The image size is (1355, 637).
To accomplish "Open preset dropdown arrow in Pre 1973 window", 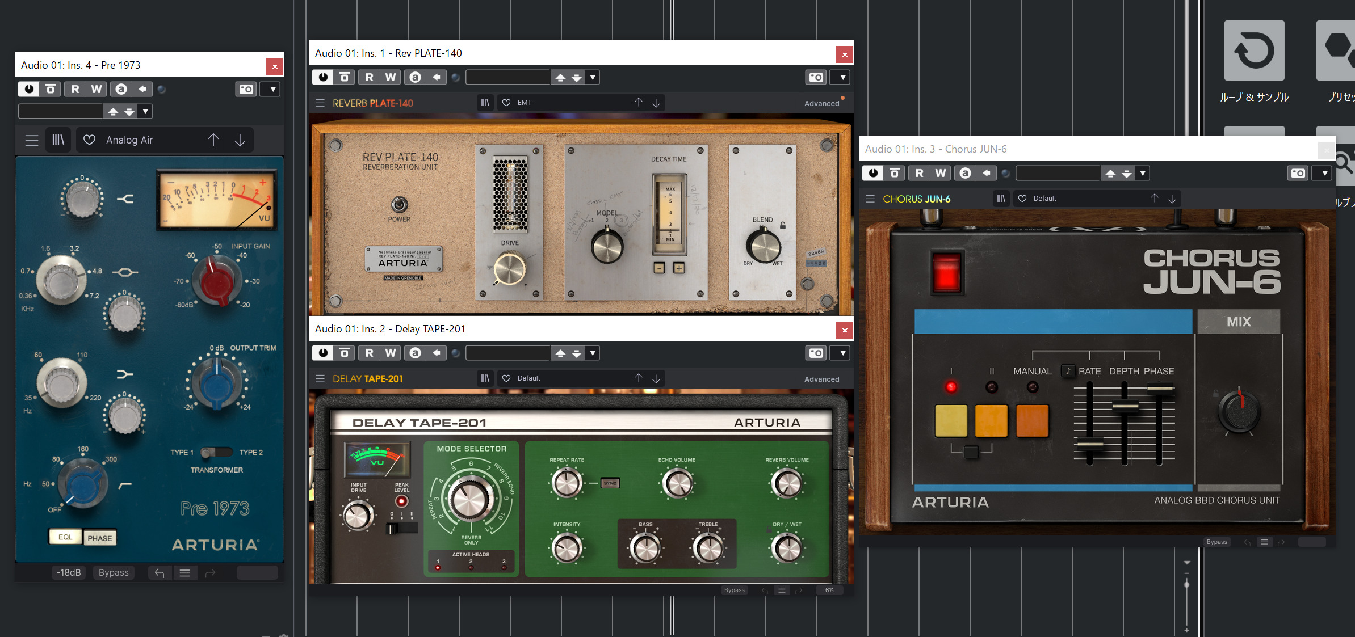I will tap(146, 111).
